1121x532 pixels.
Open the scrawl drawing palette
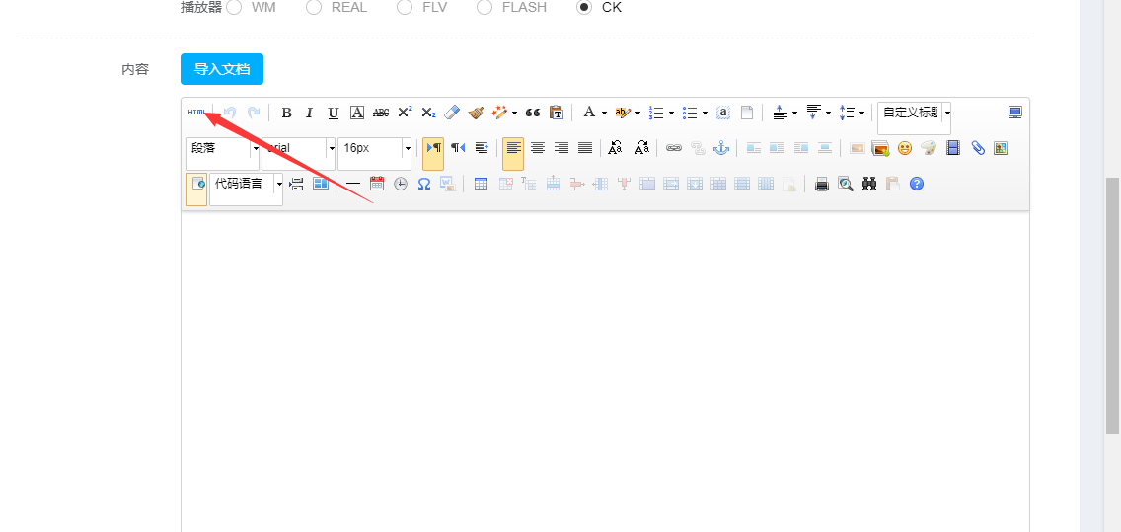[929, 148]
